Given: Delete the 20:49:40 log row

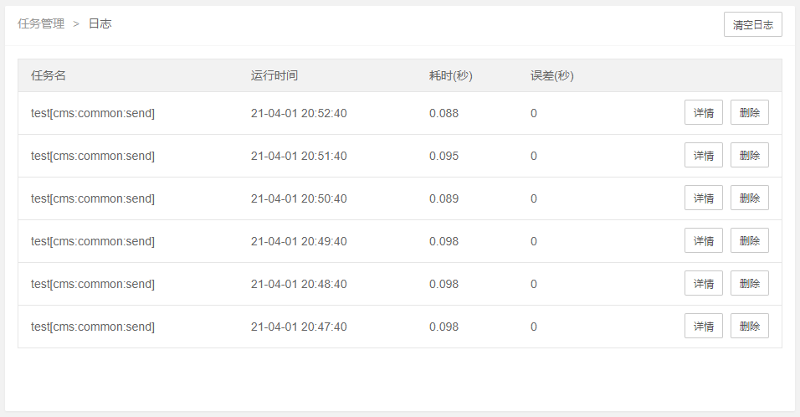Looking at the screenshot, I should click(x=750, y=241).
